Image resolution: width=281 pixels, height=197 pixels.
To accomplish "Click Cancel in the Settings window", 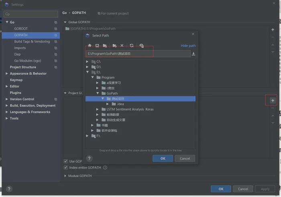I will click(243, 189).
